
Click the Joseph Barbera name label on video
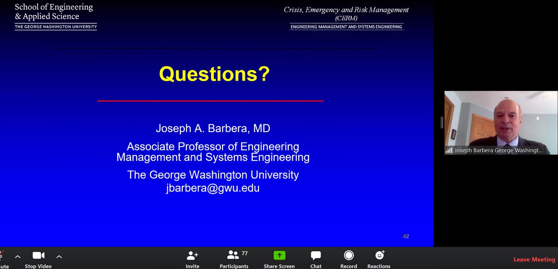[x=498, y=150]
